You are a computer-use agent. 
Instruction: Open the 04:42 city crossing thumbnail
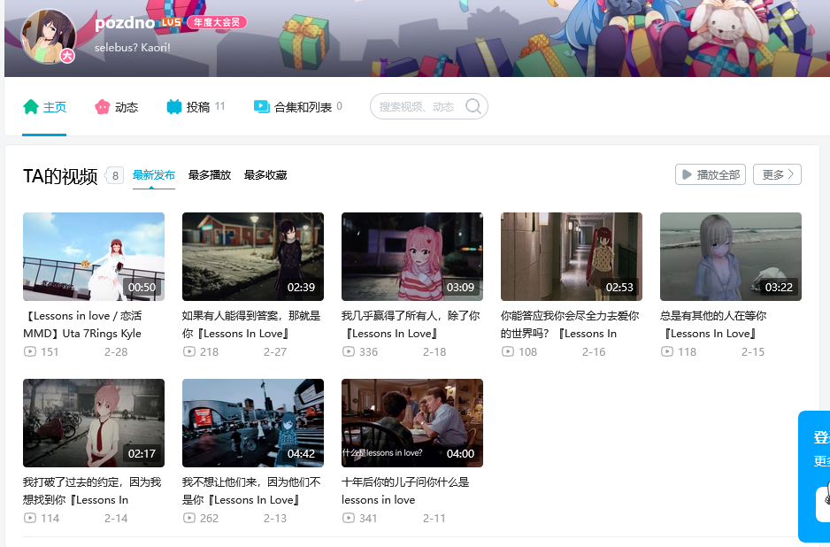click(x=253, y=423)
